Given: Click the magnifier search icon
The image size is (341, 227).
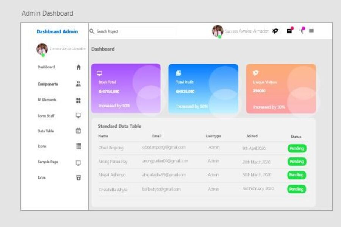Looking at the screenshot, I should pyautogui.click(x=92, y=31).
